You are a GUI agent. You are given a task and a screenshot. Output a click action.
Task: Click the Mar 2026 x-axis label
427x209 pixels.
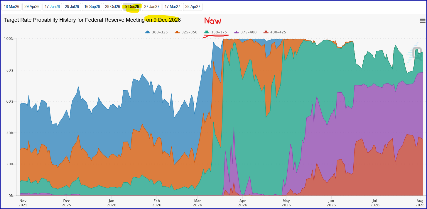198,203
